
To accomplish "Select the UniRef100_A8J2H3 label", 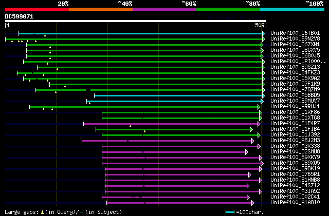I will point(295,141).
